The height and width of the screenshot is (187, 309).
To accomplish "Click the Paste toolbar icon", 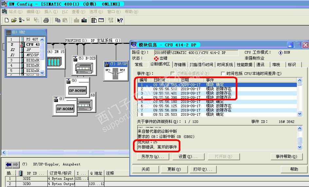I will 65,20.
